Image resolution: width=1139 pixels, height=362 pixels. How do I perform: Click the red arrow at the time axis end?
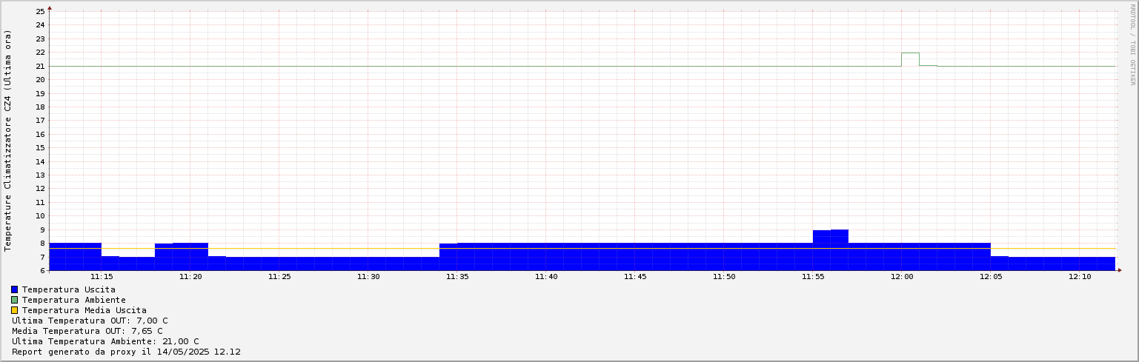(1120, 270)
